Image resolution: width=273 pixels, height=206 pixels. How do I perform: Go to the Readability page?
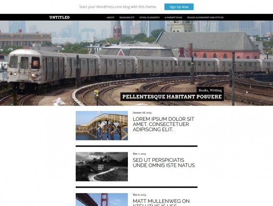tap(127, 17)
